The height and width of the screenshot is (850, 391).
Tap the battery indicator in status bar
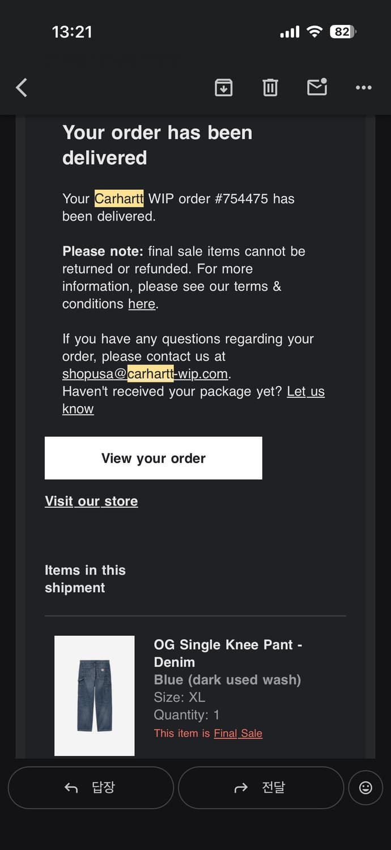coord(342,32)
